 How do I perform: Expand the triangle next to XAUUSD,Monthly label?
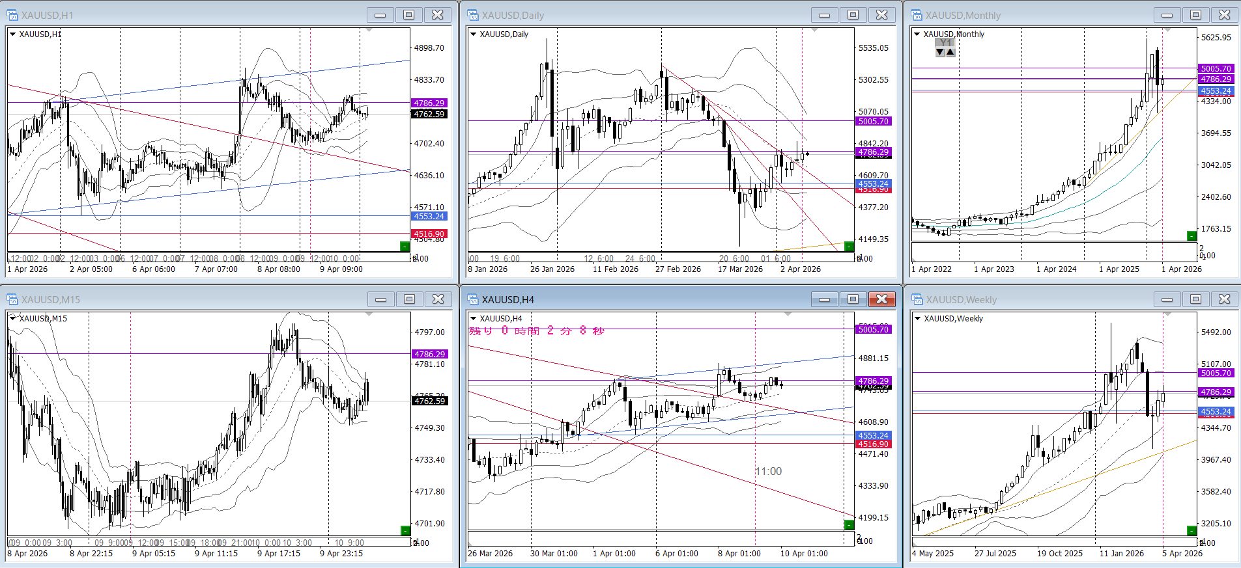(917, 34)
